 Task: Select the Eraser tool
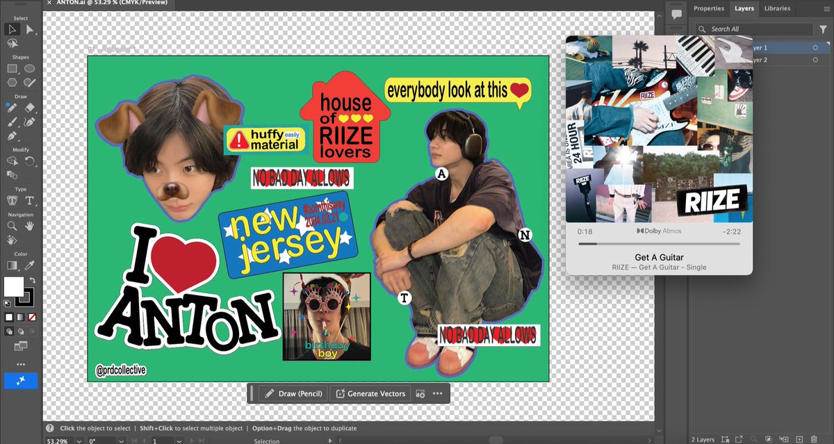(30, 108)
